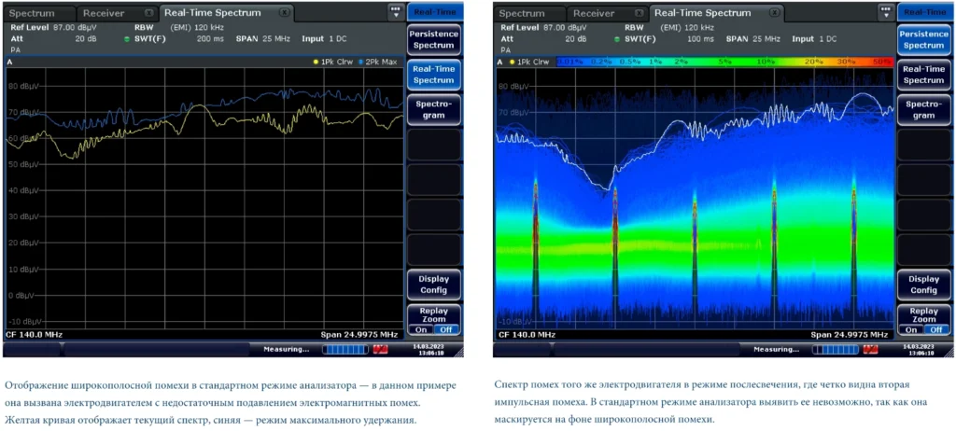956x431 pixels.
Task: Click Measuring... status in left analyzer
Action: pos(286,349)
